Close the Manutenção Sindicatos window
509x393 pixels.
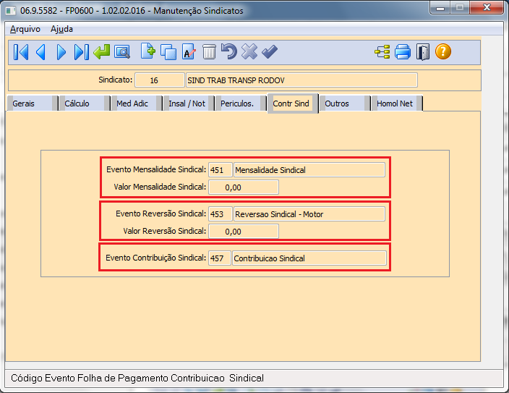487,8
